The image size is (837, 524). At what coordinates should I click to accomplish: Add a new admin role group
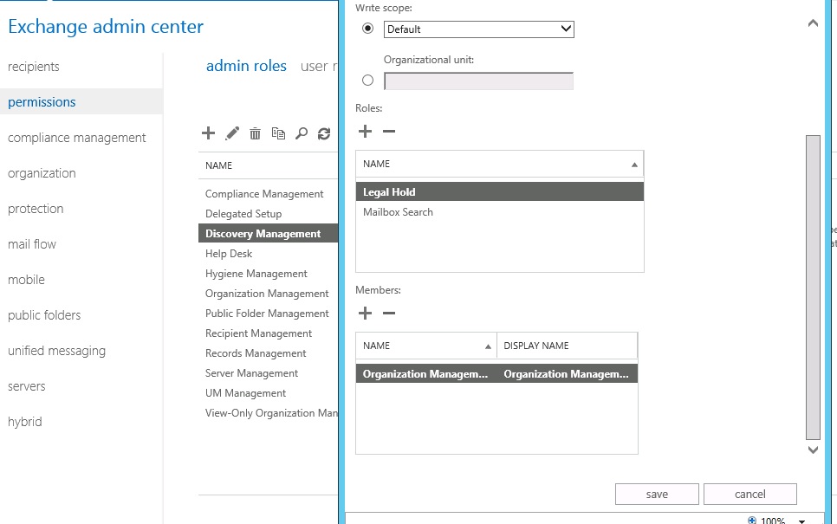(x=208, y=133)
